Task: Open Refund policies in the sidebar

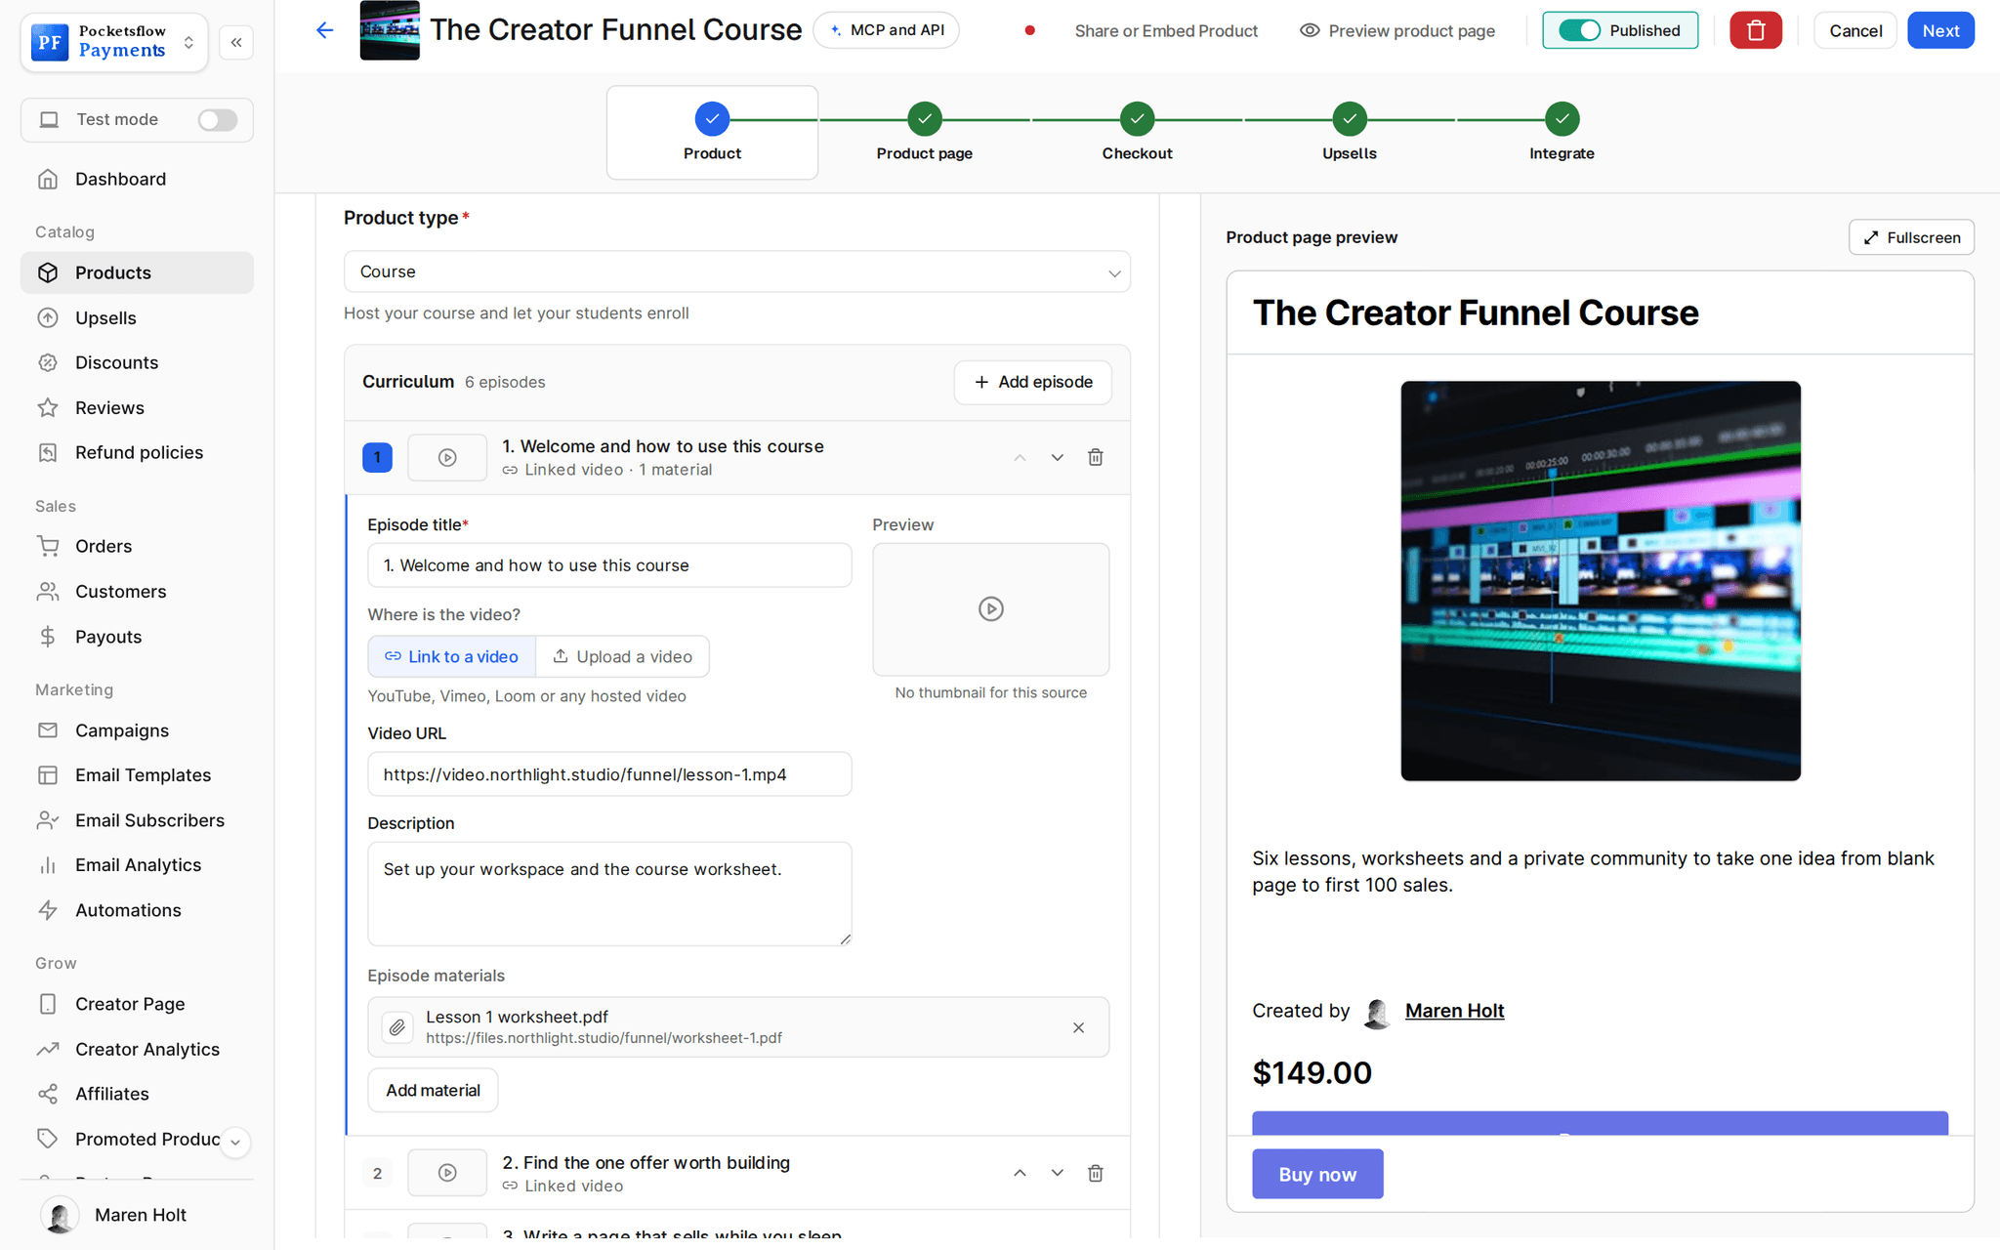Action: click(137, 452)
